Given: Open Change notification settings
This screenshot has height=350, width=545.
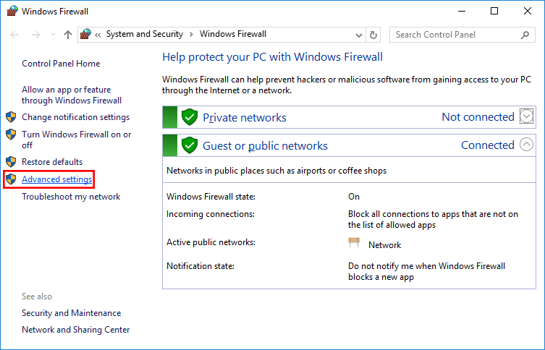Looking at the screenshot, I should click(x=75, y=117).
